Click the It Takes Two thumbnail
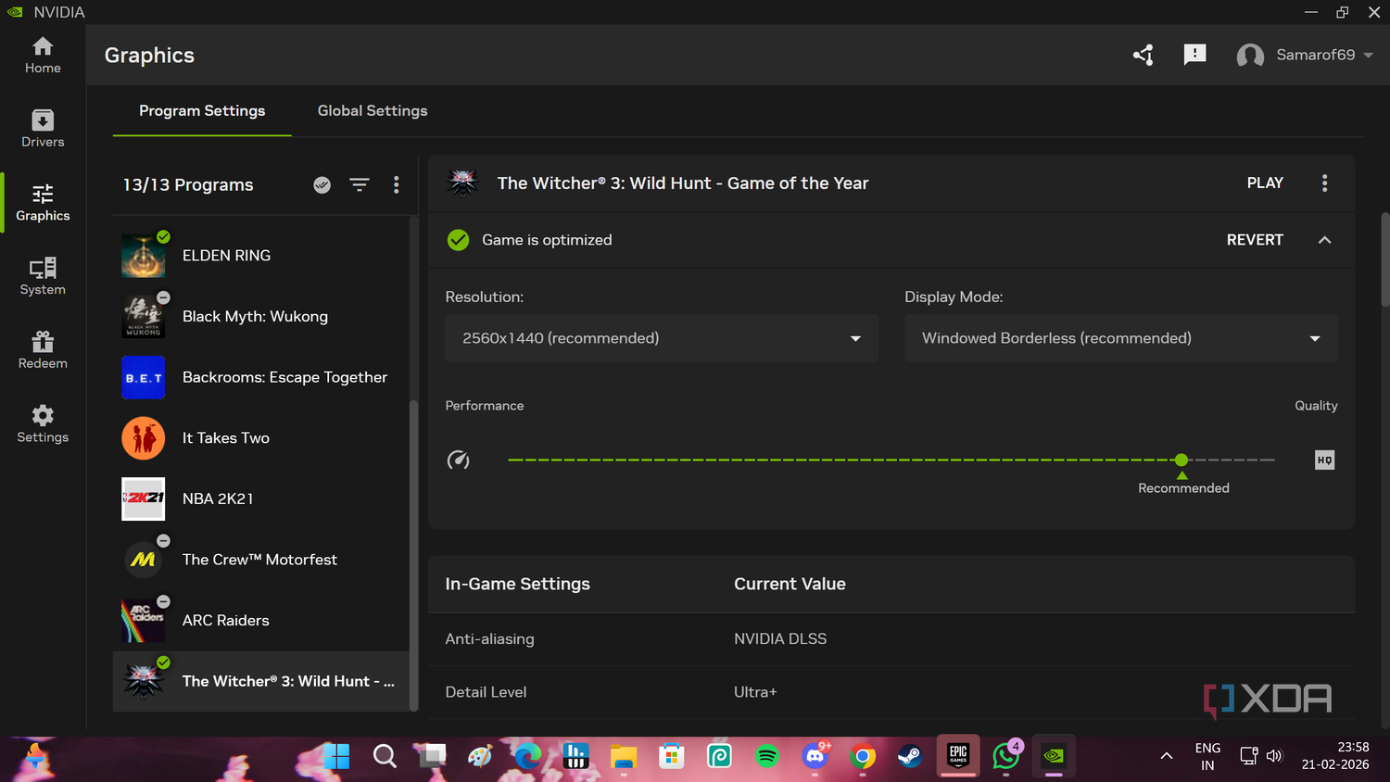This screenshot has height=782, width=1390. coord(144,438)
